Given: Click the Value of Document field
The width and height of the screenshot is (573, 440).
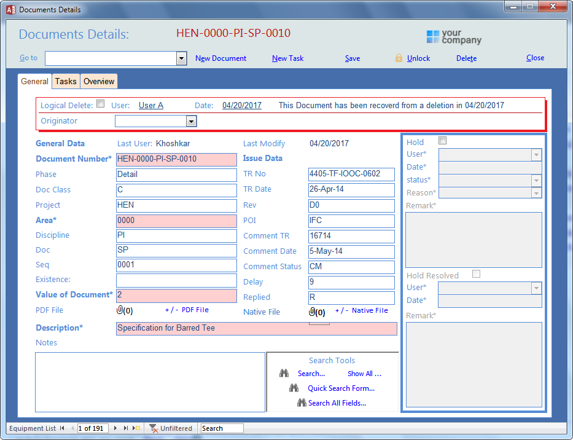Looking at the screenshot, I should [x=176, y=296].
